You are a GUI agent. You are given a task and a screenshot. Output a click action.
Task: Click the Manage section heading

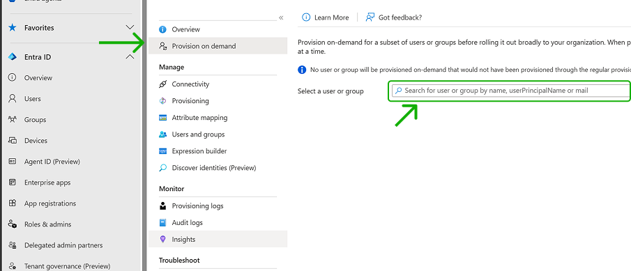pyautogui.click(x=172, y=67)
